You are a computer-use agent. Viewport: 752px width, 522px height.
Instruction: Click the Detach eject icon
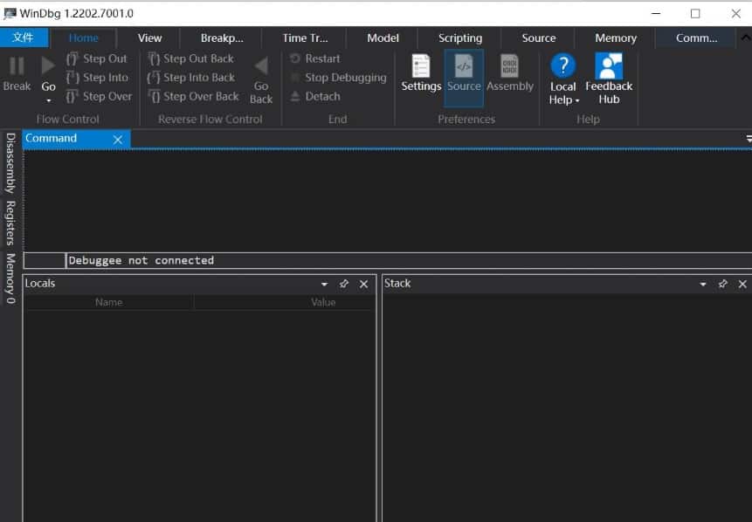295,96
